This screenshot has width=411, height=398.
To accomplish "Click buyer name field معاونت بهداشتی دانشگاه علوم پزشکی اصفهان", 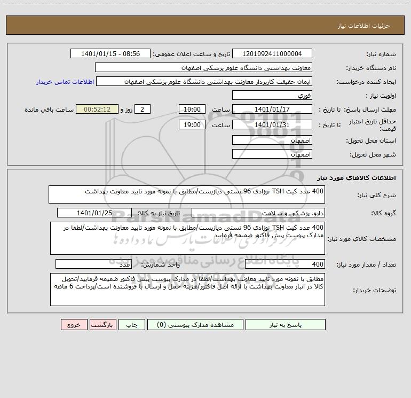I will 203,68.
